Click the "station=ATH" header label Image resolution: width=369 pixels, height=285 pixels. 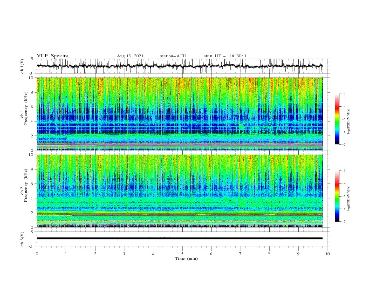click(x=173, y=56)
